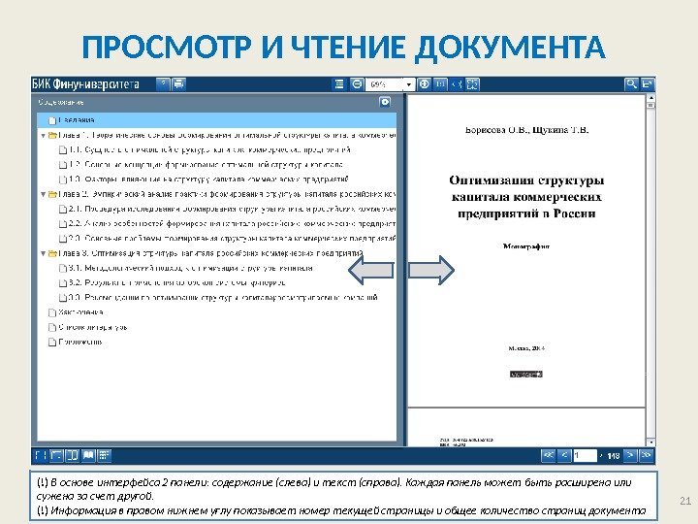Click the zoom out minus icon

[x=357, y=83]
